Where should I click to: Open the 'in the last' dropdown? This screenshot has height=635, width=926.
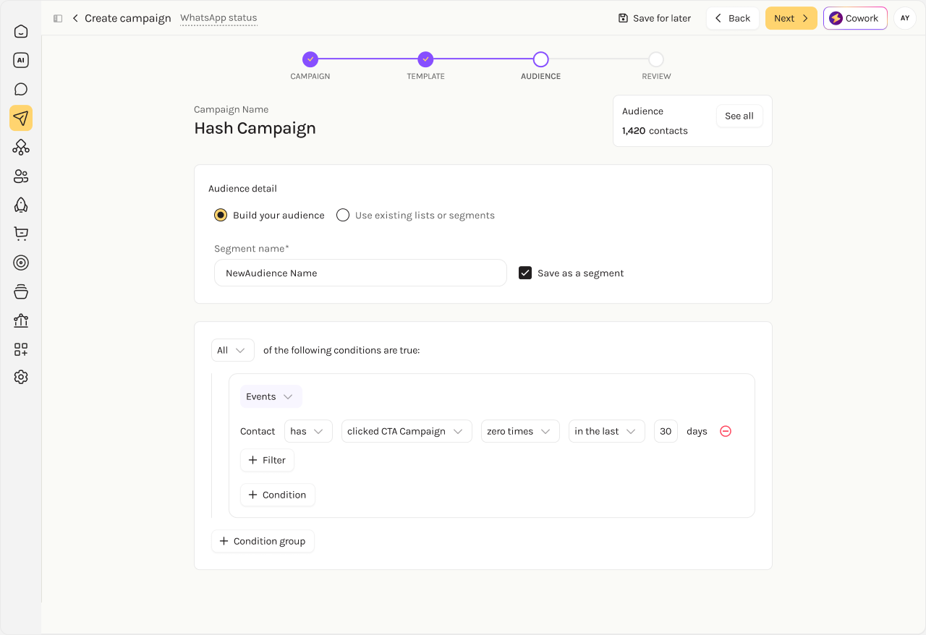[606, 431]
